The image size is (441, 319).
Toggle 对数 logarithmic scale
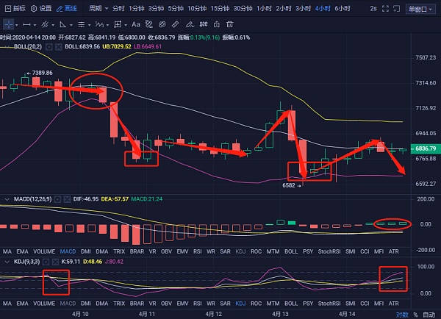click(x=402, y=315)
